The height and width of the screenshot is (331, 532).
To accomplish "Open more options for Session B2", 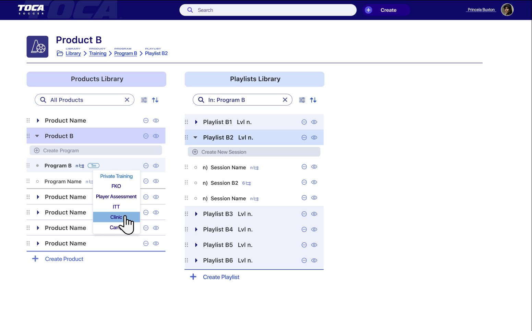I will 304,183.
